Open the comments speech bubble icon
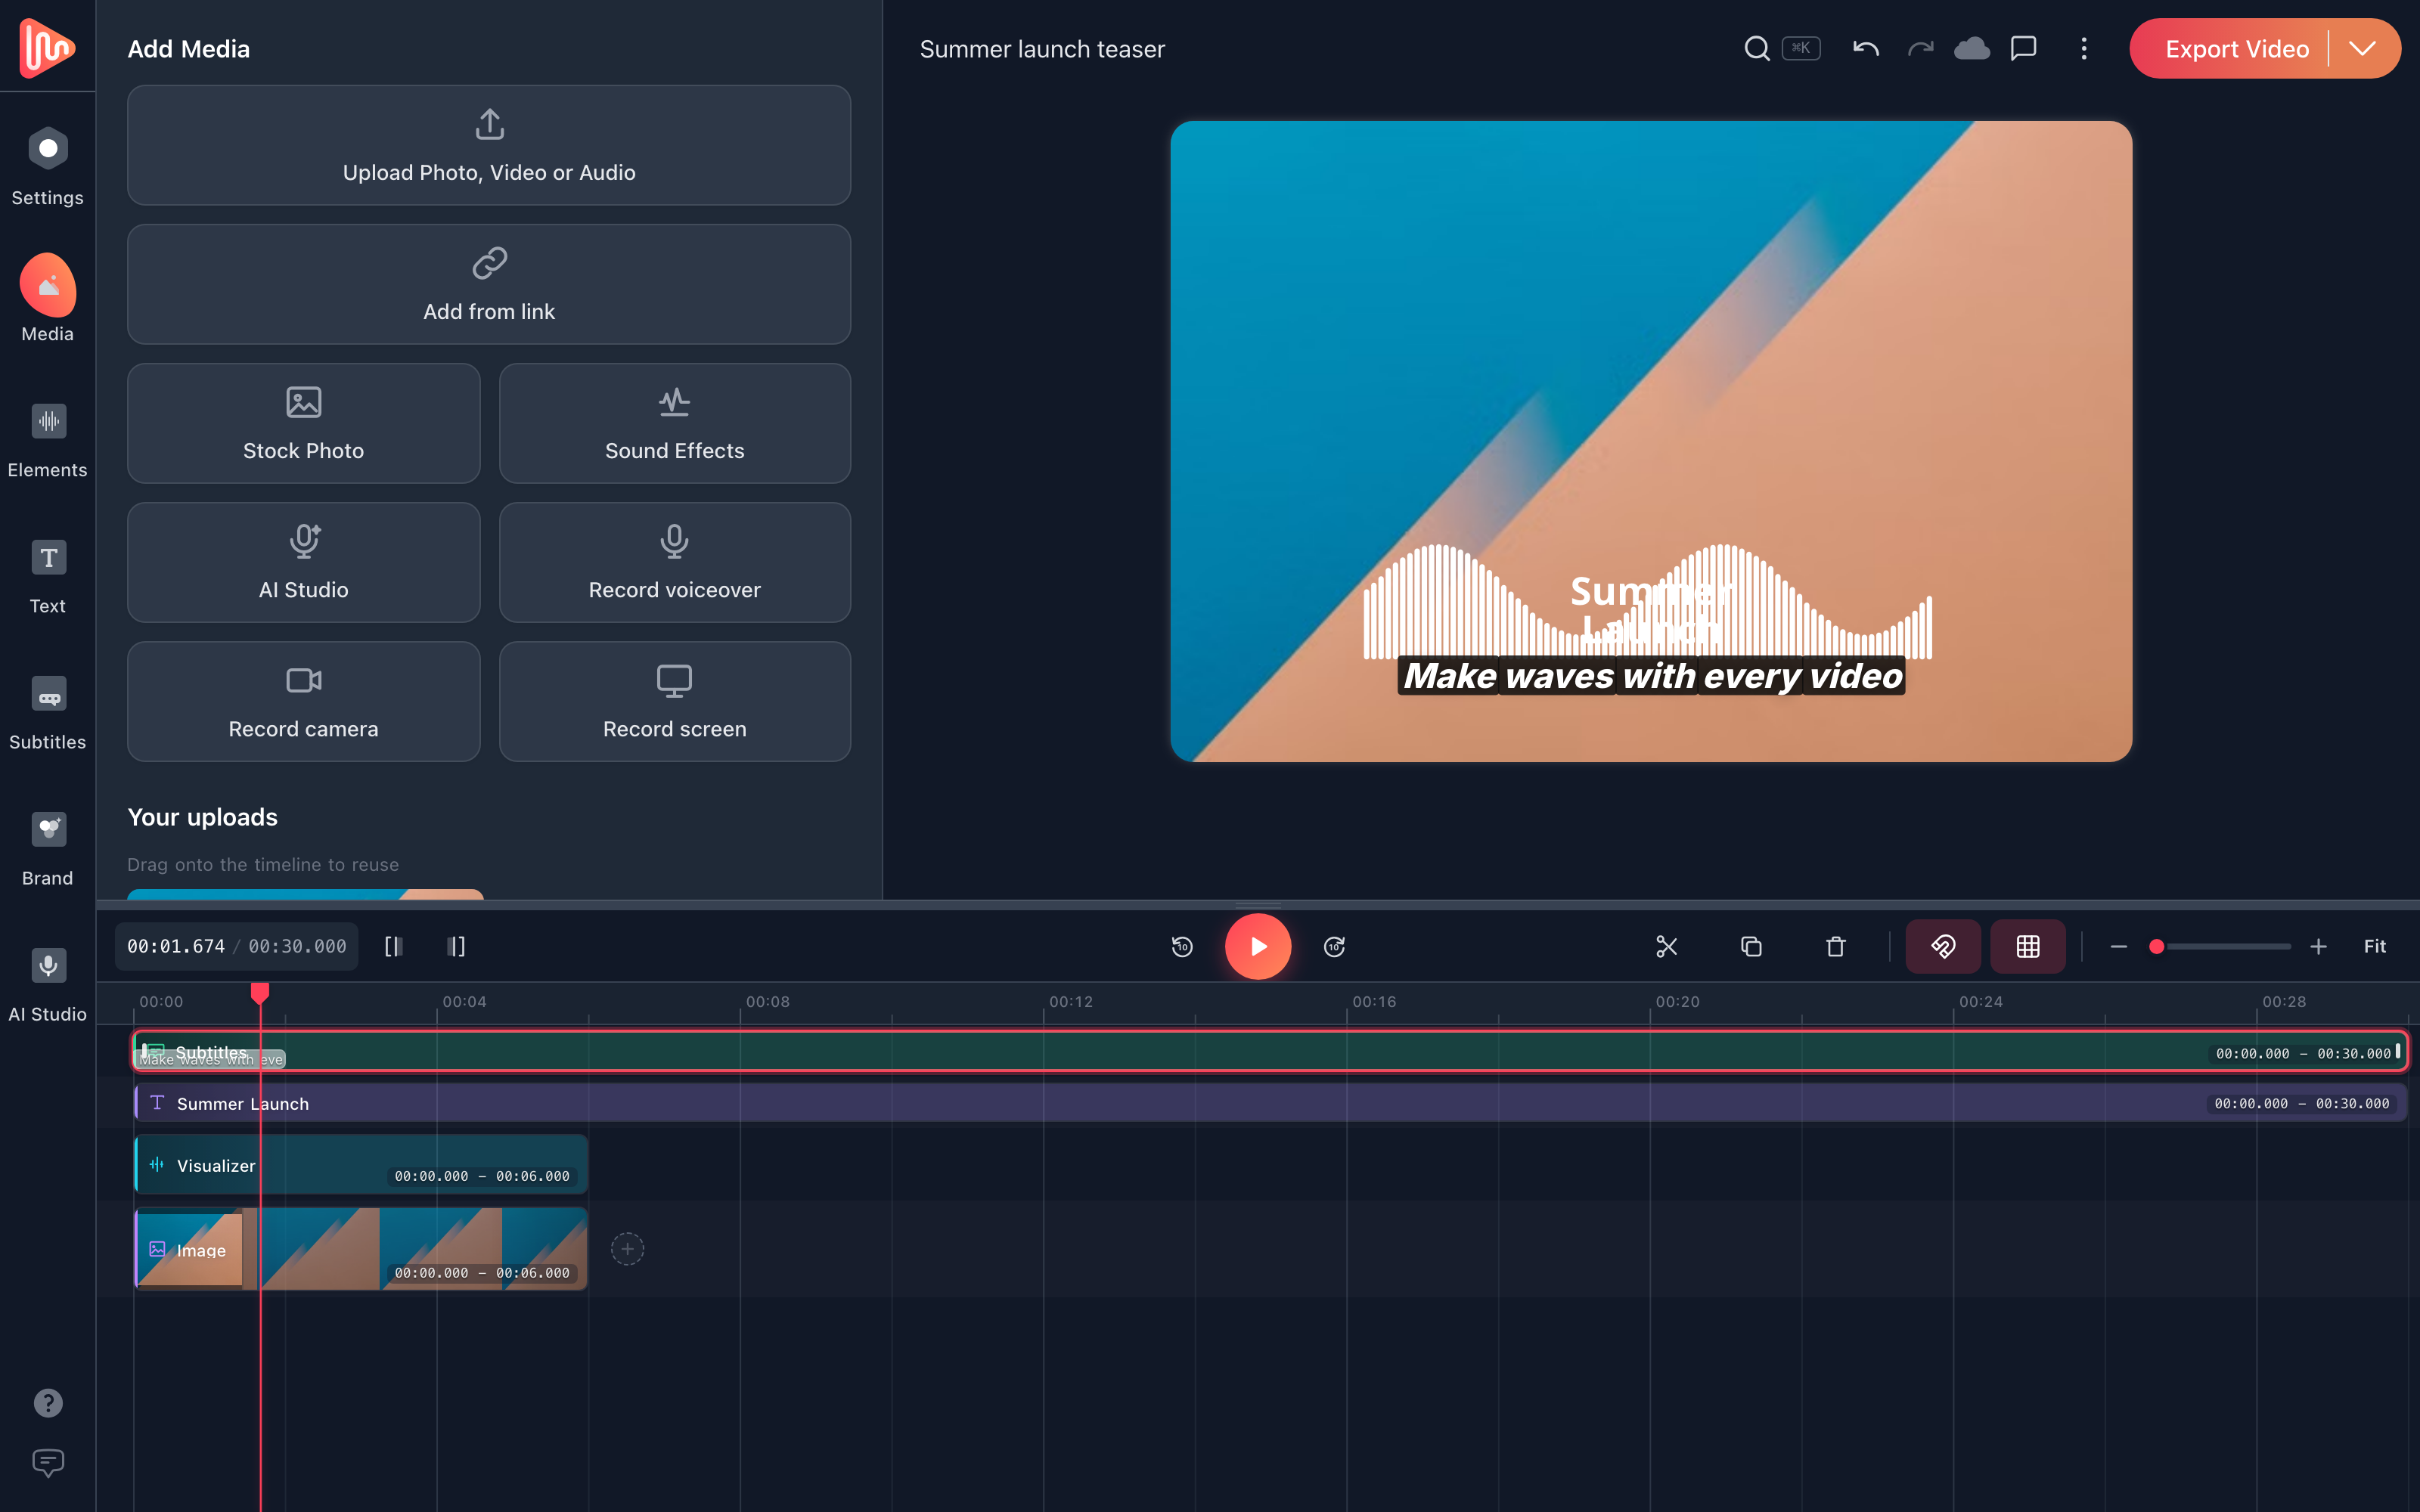This screenshot has width=2420, height=1512. point(2024,48)
